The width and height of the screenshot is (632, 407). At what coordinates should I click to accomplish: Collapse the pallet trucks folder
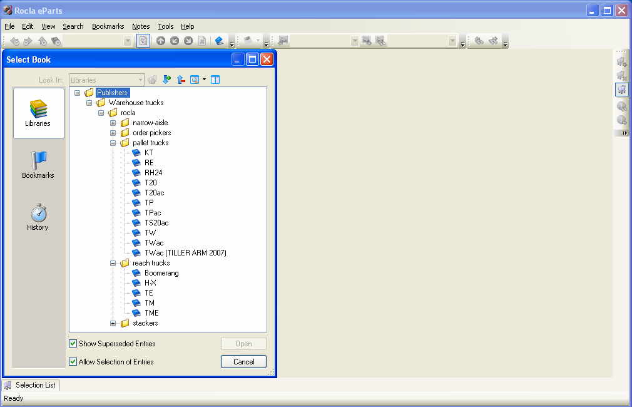point(113,143)
